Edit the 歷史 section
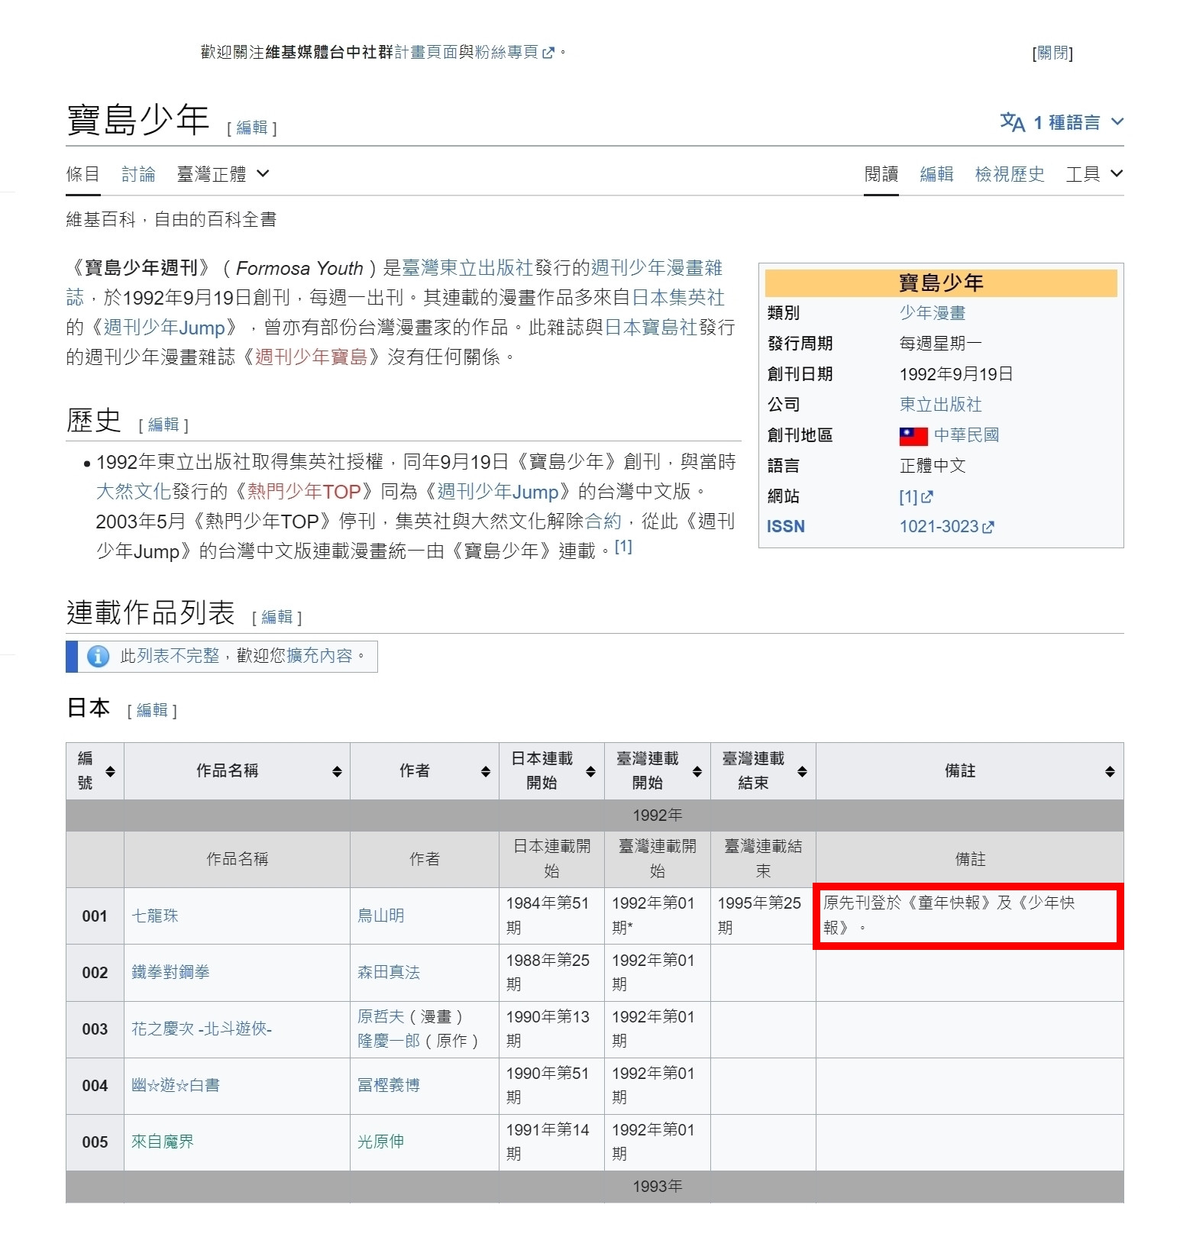Screen dimensions: 1180x1237 163,425
